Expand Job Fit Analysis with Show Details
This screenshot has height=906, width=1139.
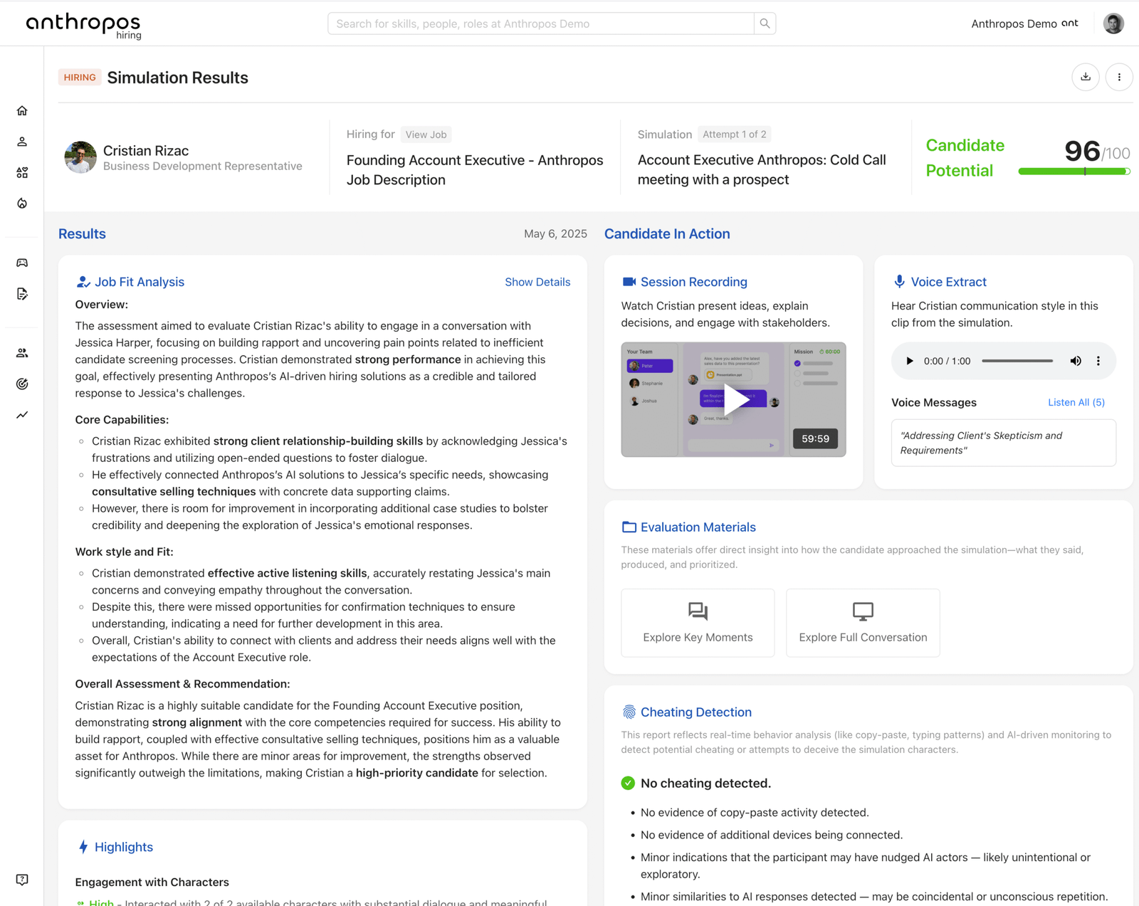(x=537, y=282)
